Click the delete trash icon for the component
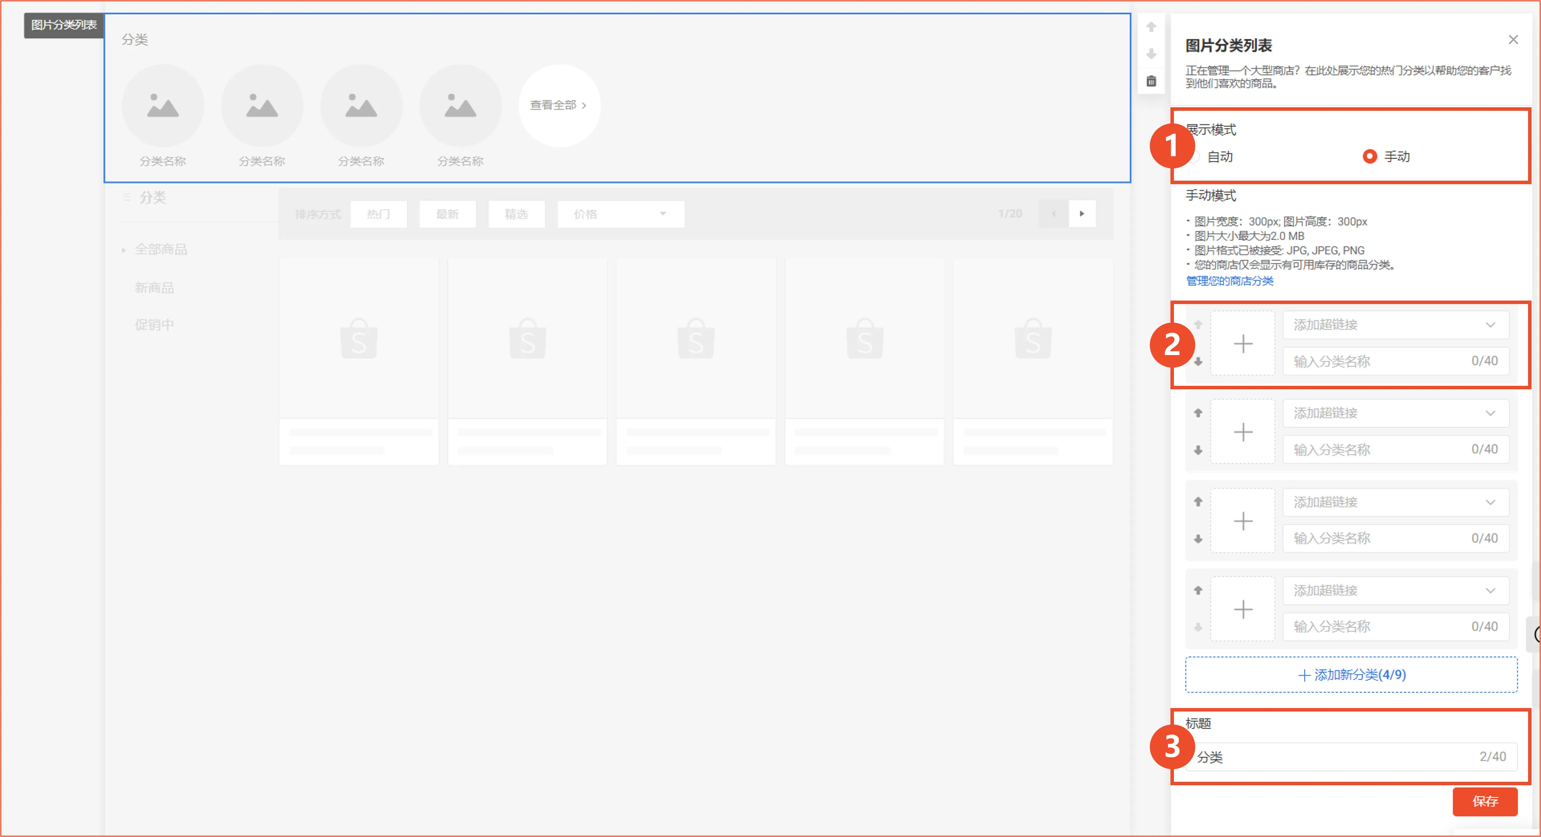The image size is (1541, 837). tap(1151, 81)
